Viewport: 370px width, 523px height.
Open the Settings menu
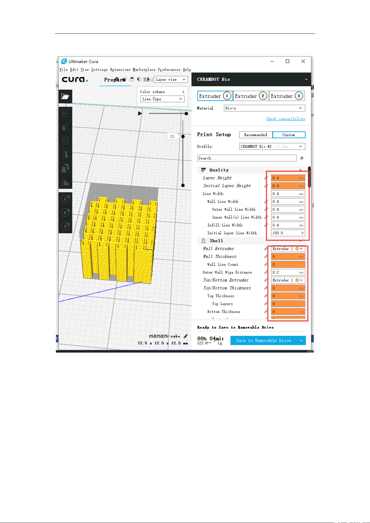[99, 70]
